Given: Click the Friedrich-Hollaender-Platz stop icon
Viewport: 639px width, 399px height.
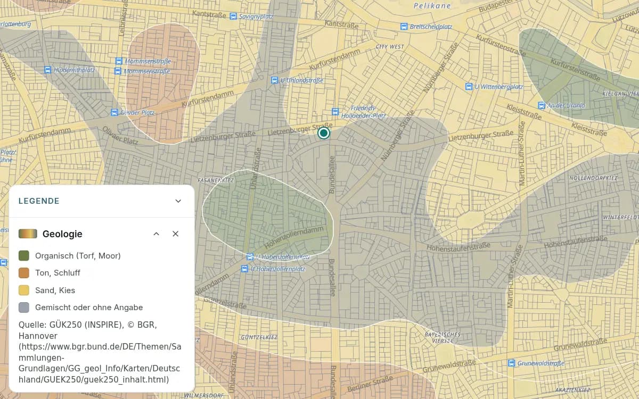Looking at the screenshot, I should [335, 112].
